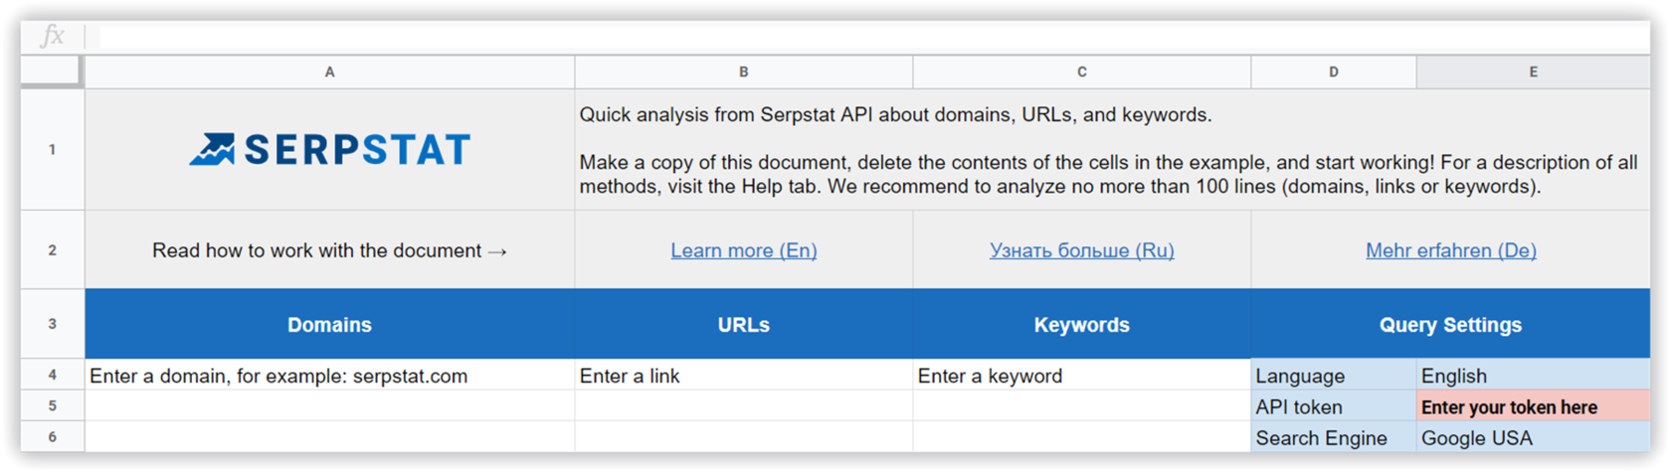The width and height of the screenshot is (1671, 473).
Task: Select empty cell A5 under Domains
Action: pyautogui.click(x=329, y=405)
